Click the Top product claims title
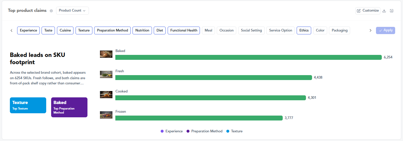 27,10
